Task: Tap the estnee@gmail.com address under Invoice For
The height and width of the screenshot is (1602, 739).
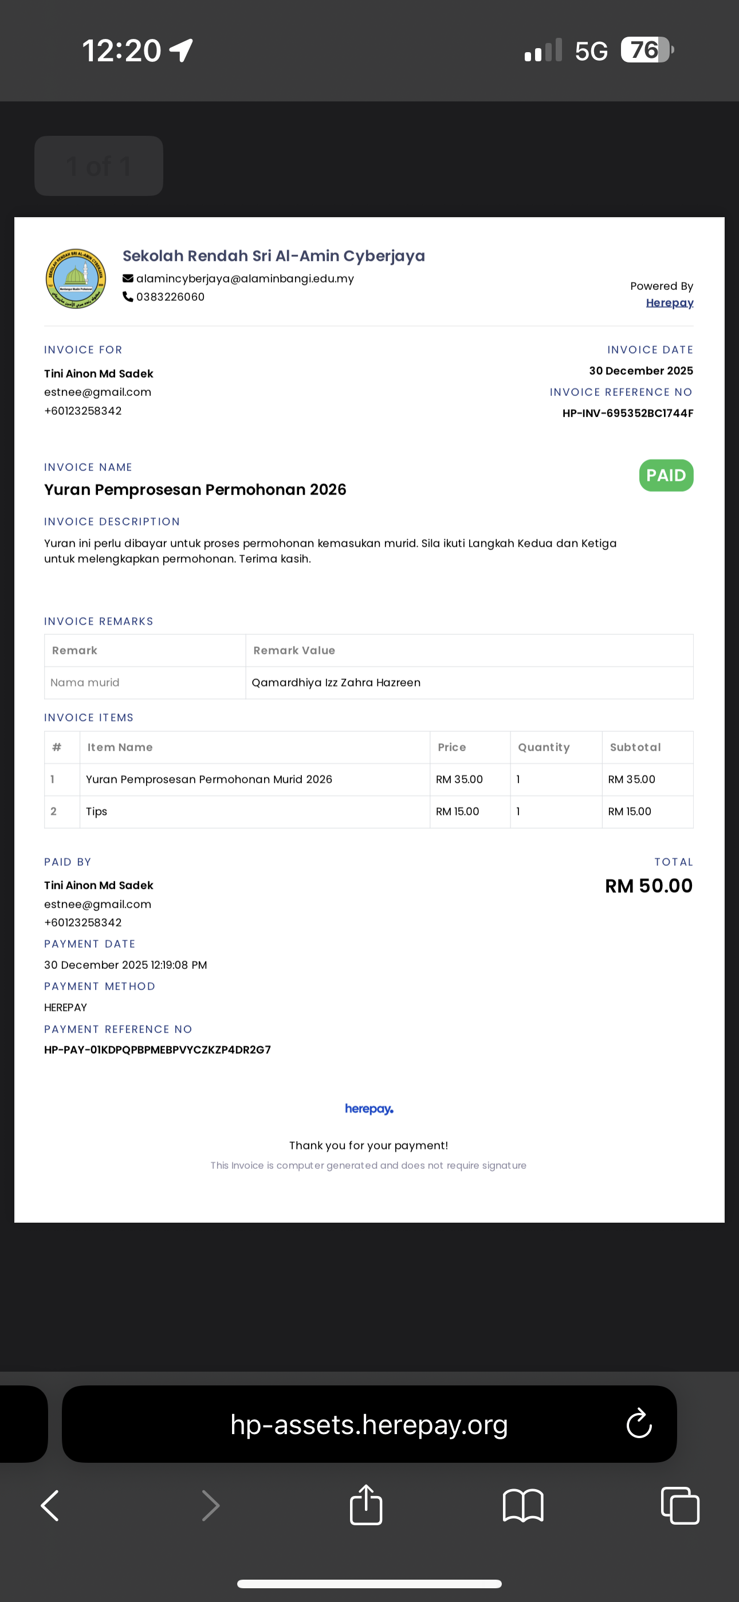Action: pos(97,392)
